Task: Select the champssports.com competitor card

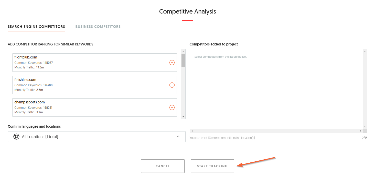Action: point(94,107)
